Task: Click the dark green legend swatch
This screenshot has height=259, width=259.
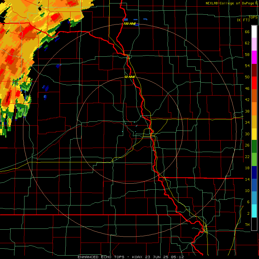Action: tap(254, 146)
